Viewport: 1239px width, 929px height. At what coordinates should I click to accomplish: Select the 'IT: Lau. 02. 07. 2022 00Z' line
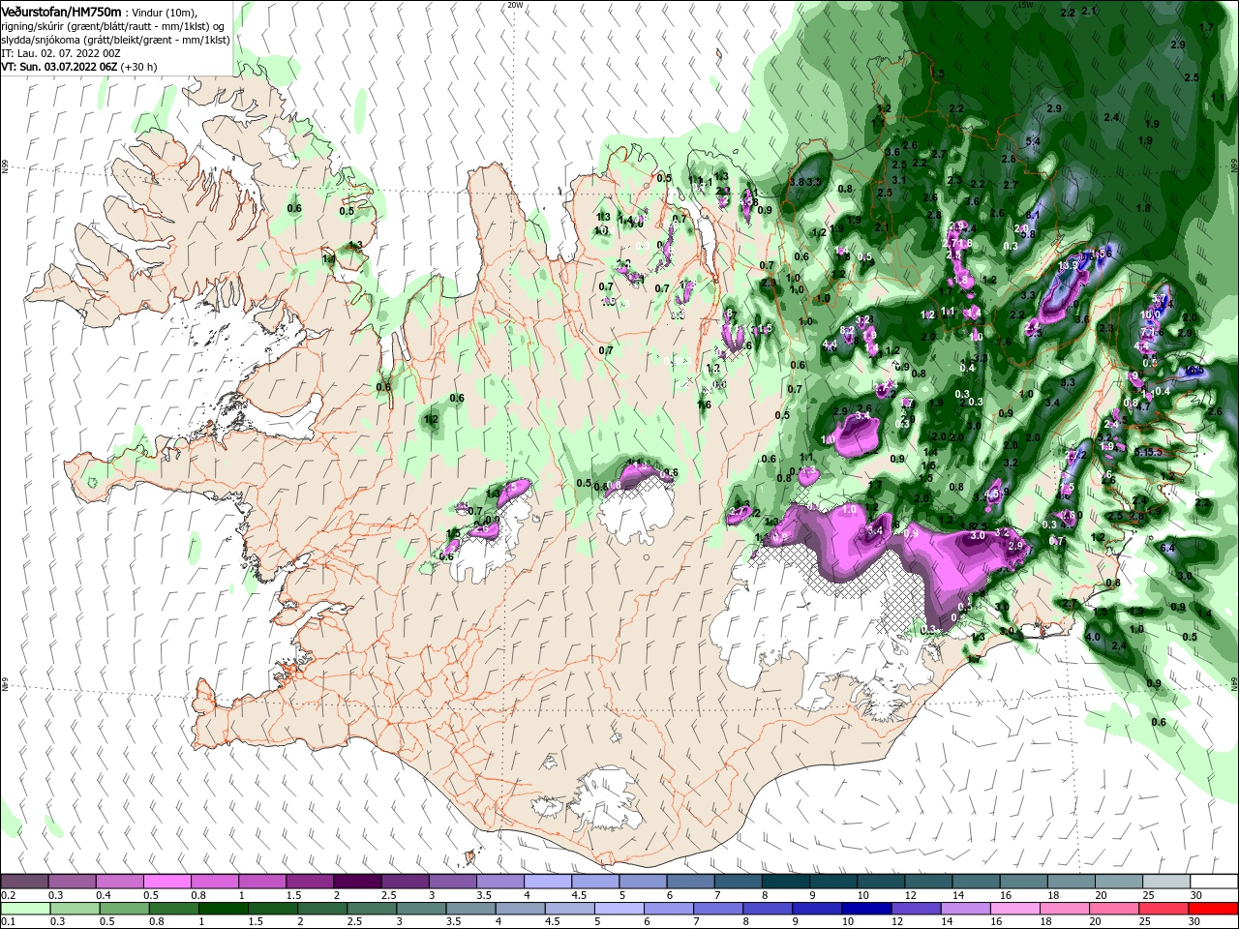[x=60, y=53]
